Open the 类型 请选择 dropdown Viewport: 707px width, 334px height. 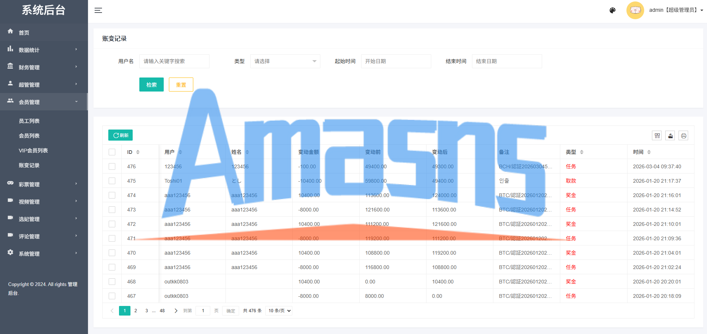point(285,61)
